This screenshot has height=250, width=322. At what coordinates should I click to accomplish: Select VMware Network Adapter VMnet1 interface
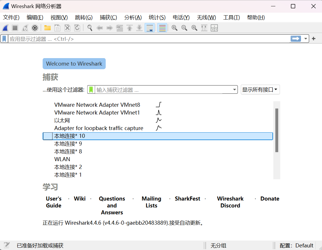tap(158, 112)
